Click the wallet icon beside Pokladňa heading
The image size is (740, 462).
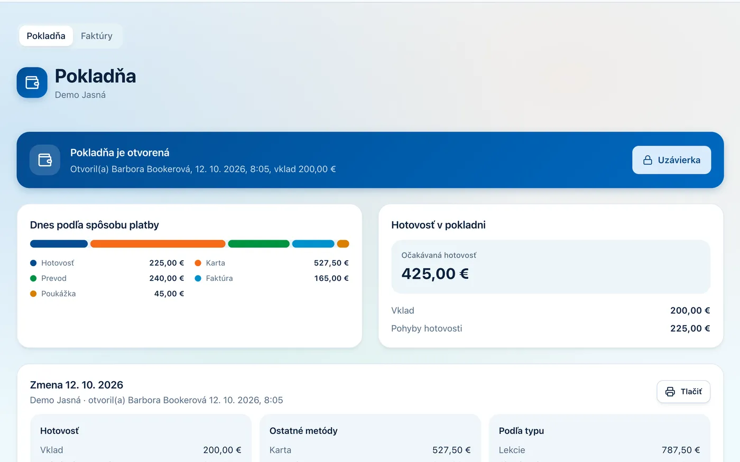(x=32, y=82)
